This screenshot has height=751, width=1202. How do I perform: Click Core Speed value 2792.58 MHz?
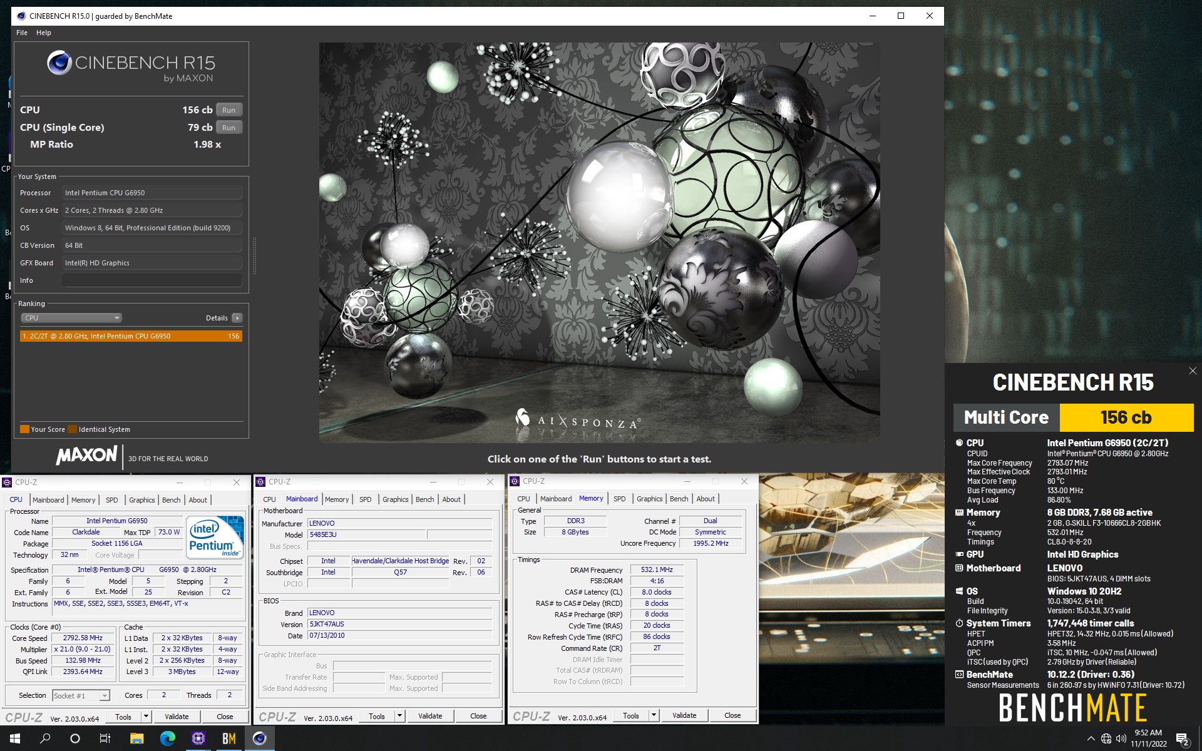(83, 638)
